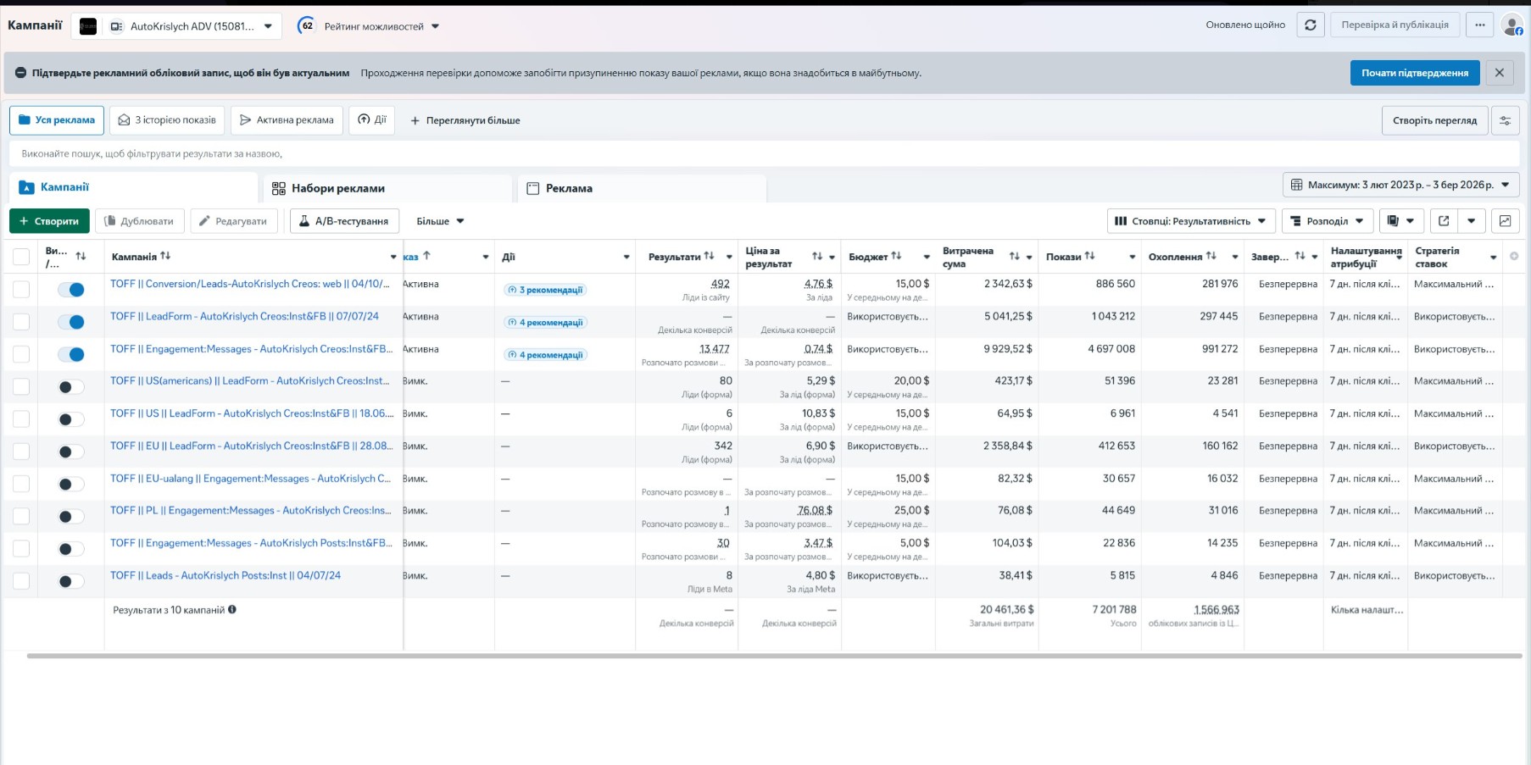Click the export share icon

[1444, 221]
